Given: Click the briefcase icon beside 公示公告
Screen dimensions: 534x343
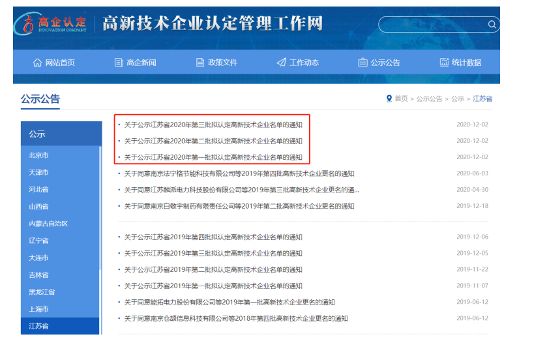Looking at the screenshot, I should [363, 63].
